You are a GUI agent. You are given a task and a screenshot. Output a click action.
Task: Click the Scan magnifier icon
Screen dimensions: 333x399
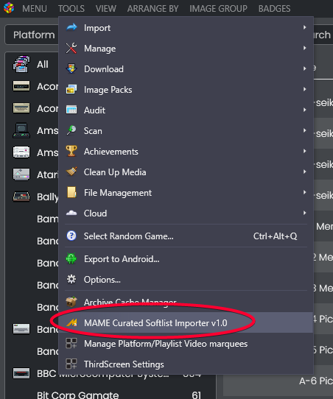coord(71,130)
